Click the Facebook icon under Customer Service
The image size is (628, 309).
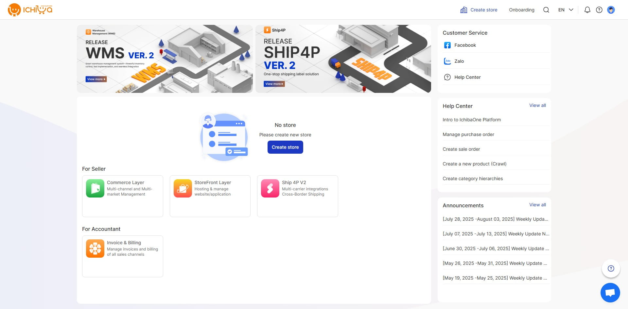[447, 45]
